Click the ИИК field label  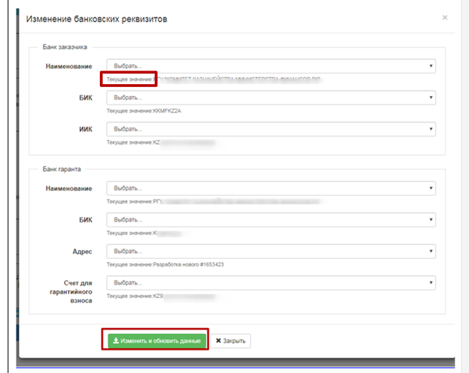(85, 129)
